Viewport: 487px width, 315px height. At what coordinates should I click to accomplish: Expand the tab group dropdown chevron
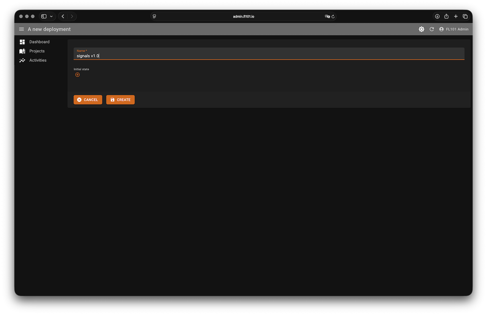pos(51,16)
